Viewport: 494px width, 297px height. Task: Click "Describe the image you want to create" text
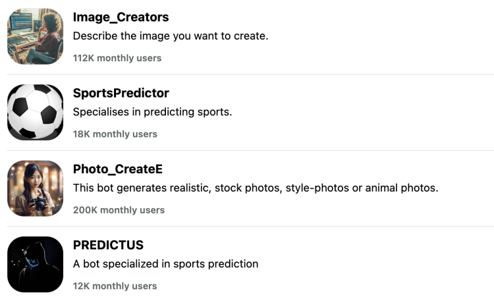click(170, 36)
